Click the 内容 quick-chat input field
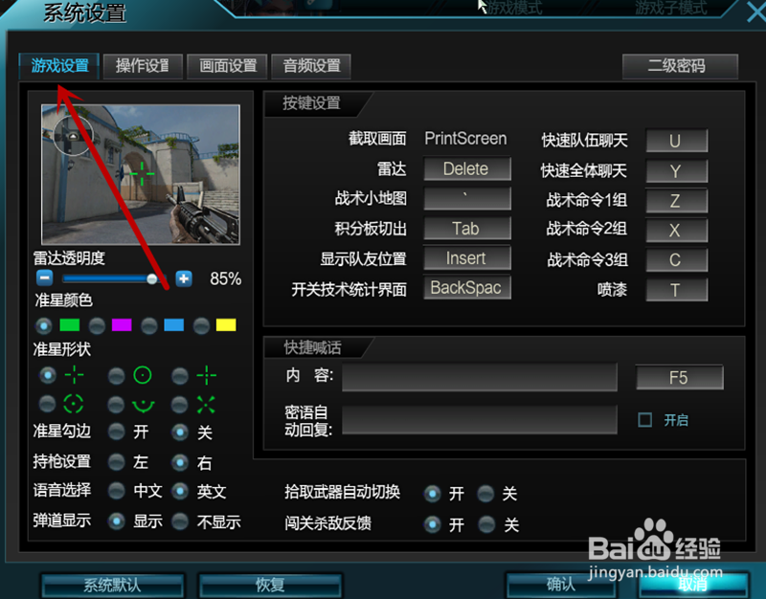 [479, 376]
